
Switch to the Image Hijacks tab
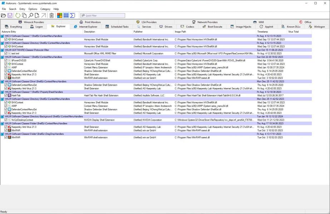241,27
